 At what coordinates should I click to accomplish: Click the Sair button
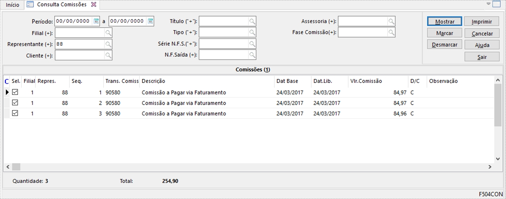(x=482, y=57)
